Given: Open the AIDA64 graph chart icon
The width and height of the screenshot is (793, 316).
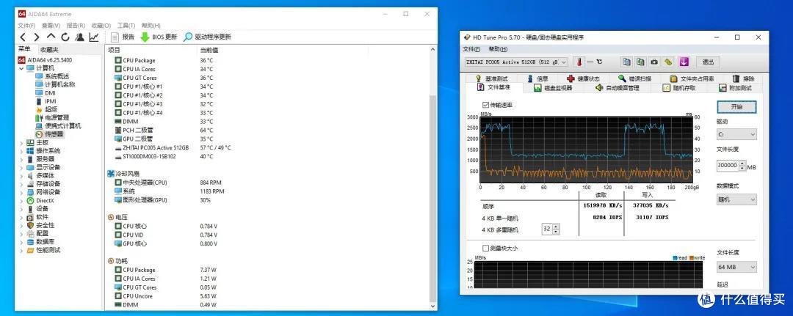Looking at the screenshot, I should click(94, 37).
